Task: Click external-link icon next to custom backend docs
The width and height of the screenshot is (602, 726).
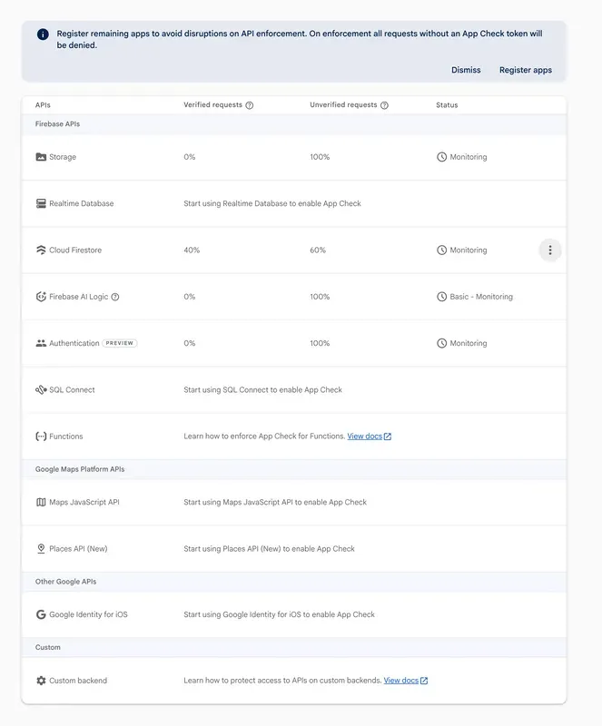Action: pyautogui.click(x=424, y=681)
